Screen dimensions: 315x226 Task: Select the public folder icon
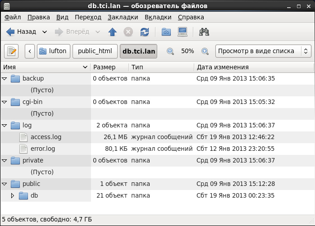(x=15, y=184)
